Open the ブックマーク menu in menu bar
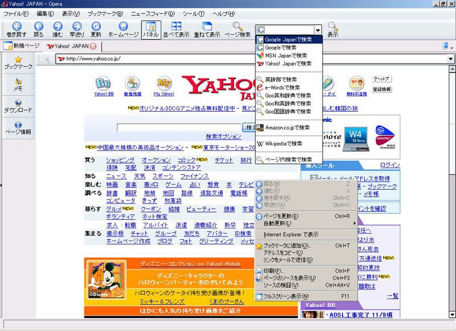 tap(105, 14)
